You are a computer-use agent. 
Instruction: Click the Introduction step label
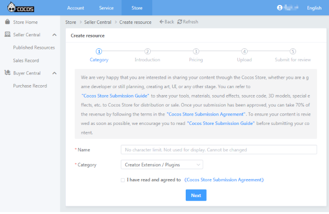pos(147,60)
